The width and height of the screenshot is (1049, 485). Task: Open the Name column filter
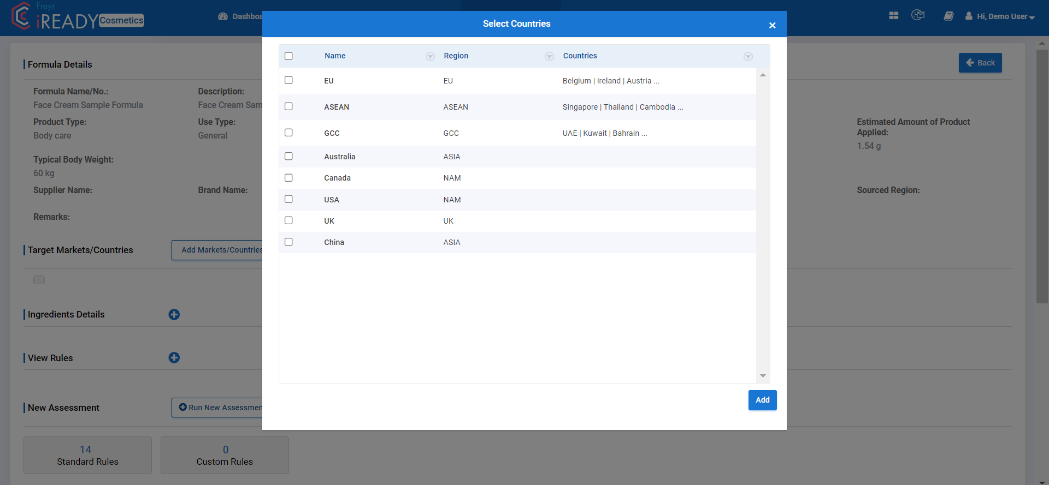click(430, 57)
